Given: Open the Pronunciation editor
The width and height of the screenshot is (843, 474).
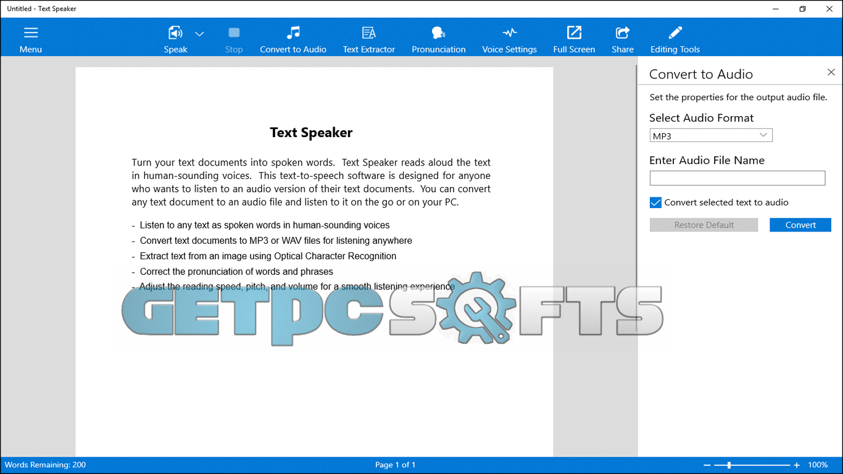Looking at the screenshot, I should [x=439, y=39].
